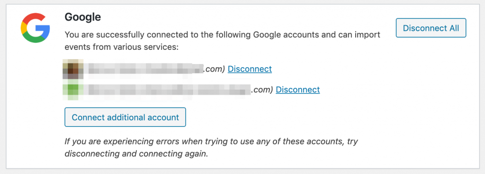Click the Disconnect link above Connect additional account
The height and width of the screenshot is (174, 485).
(x=297, y=90)
